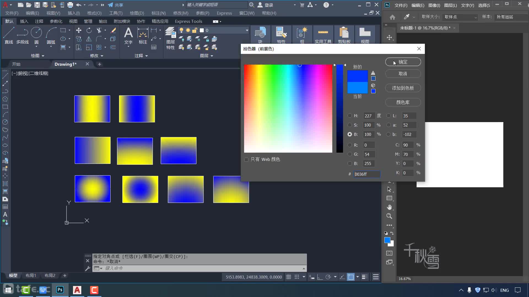Open the 取样大小 dropdown in Photoshop
Screen dimensions: 529x297
point(460,17)
